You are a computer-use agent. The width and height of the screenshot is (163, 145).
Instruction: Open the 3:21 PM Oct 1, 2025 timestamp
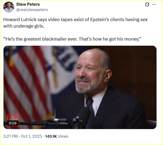pos(23,136)
